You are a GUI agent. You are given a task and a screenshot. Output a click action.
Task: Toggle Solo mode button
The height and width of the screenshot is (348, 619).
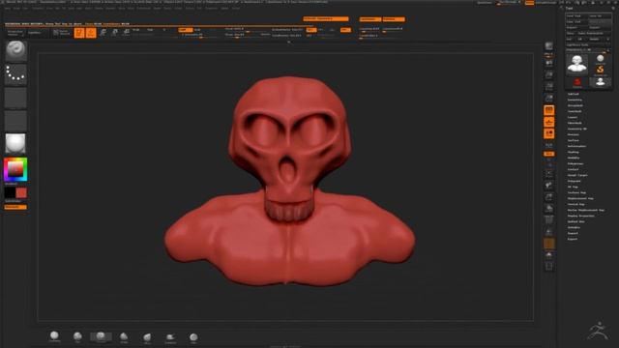(x=548, y=255)
